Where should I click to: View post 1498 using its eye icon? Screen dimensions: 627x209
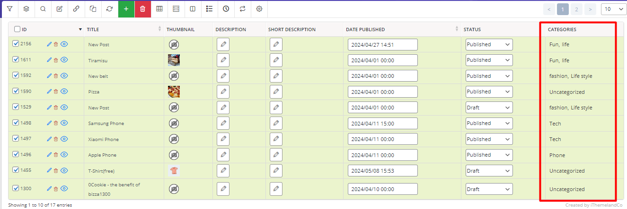[x=64, y=123]
